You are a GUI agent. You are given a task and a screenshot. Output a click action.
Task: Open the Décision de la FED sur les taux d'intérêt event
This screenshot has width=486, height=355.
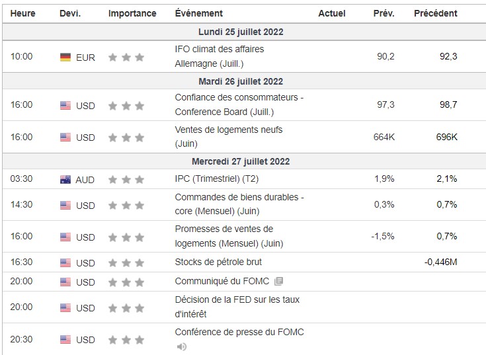click(237, 307)
